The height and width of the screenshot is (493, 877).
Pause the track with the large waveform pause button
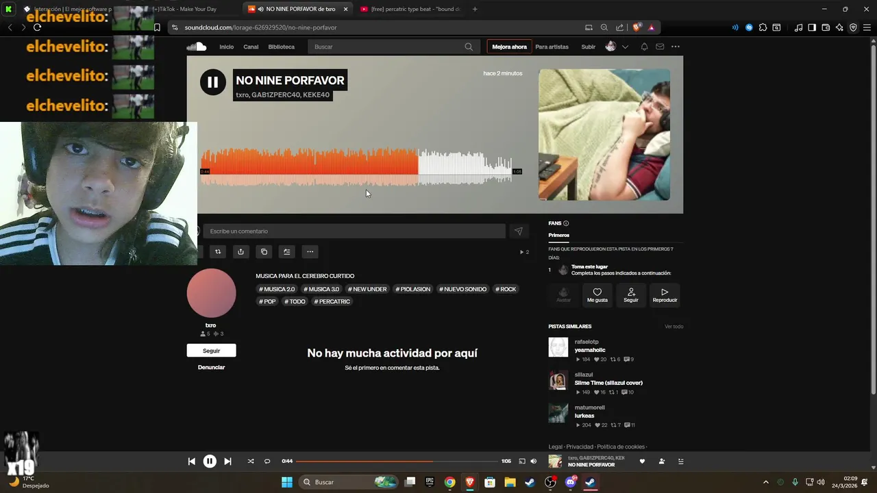point(212,82)
